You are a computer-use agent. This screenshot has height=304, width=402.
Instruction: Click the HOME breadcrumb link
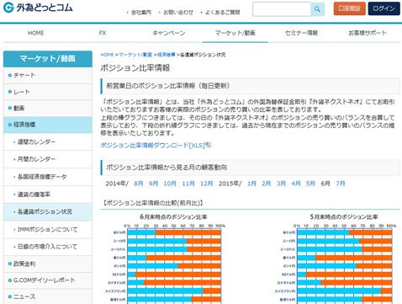(107, 55)
